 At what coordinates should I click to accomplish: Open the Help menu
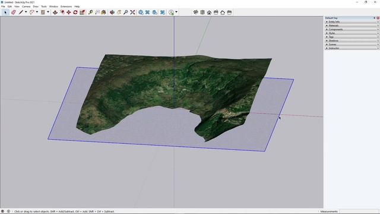click(77, 7)
